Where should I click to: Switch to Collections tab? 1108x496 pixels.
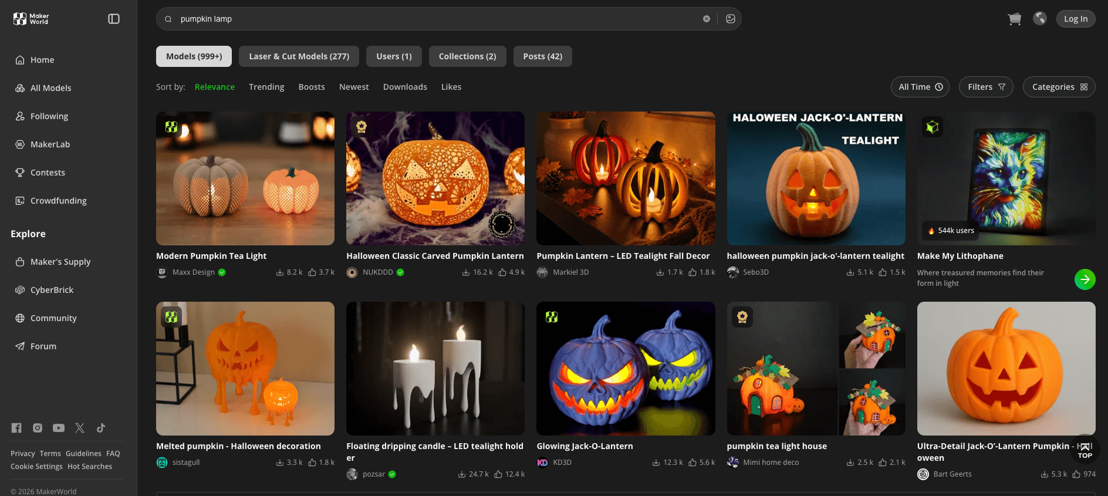[x=468, y=56]
